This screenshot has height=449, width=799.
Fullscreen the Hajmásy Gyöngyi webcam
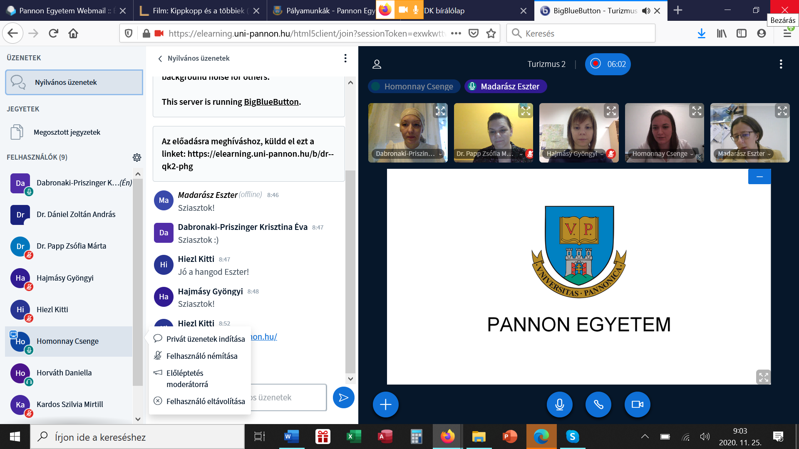point(611,111)
